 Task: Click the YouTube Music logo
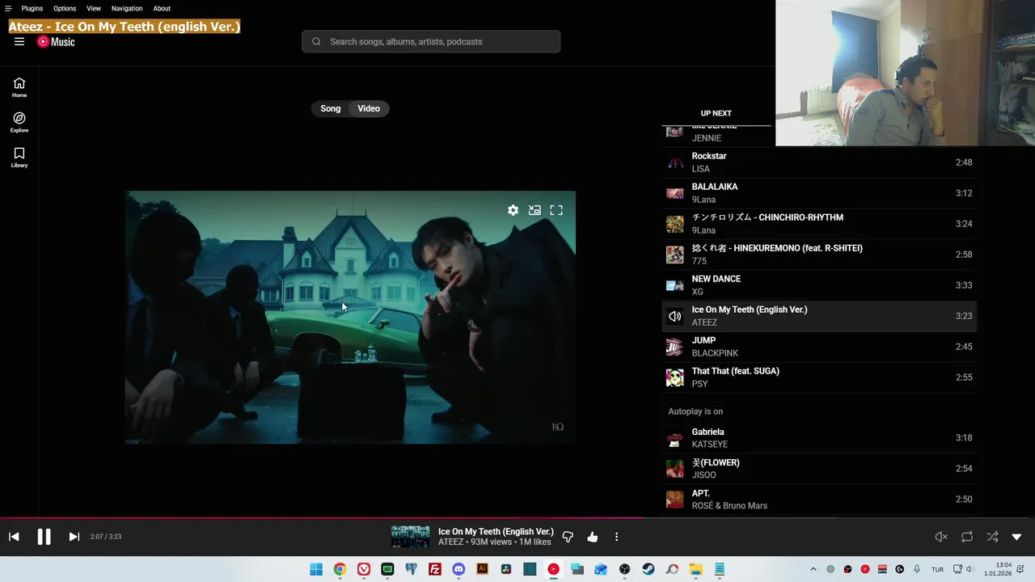pyautogui.click(x=56, y=42)
